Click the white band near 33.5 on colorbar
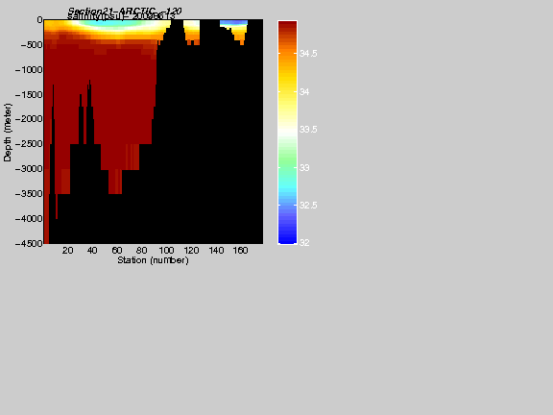Image resolution: width=553 pixels, height=415 pixels. click(x=287, y=132)
